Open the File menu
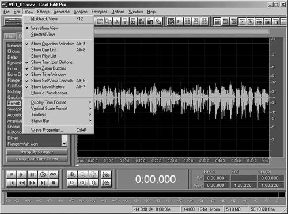Viewport: 288px width, 214px height. coord(6,12)
